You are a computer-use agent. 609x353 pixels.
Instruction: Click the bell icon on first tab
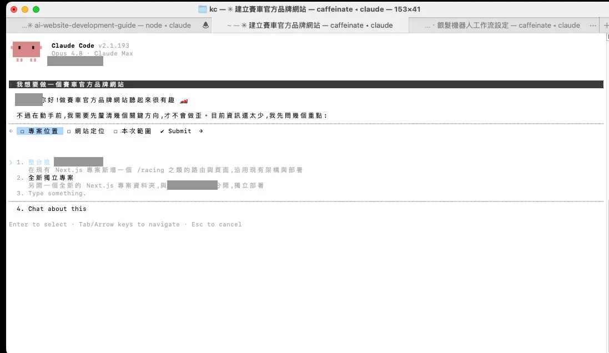click(205, 25)
